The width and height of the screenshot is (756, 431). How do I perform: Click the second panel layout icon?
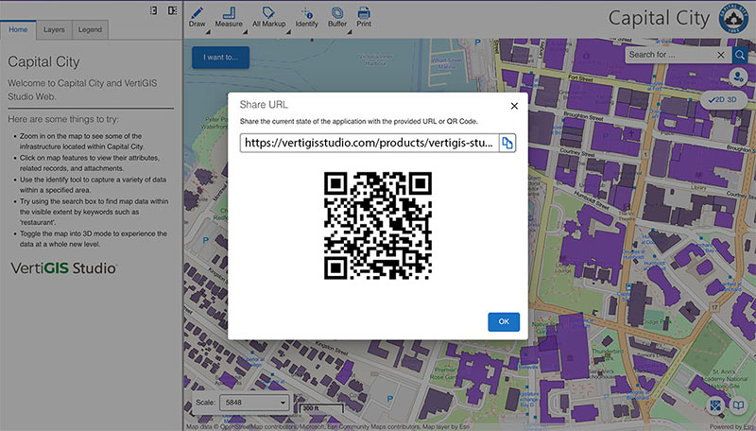click(172, 10)
